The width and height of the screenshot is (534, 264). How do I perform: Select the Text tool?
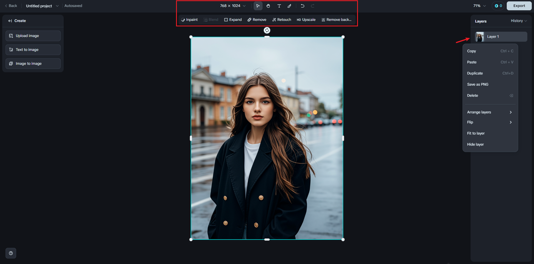click(x=279, y=6)
